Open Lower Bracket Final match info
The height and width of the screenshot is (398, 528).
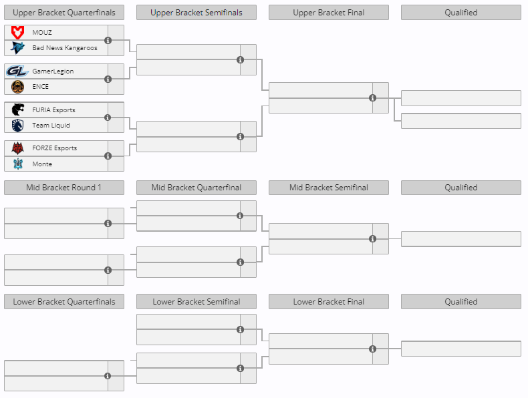(373, 349)
